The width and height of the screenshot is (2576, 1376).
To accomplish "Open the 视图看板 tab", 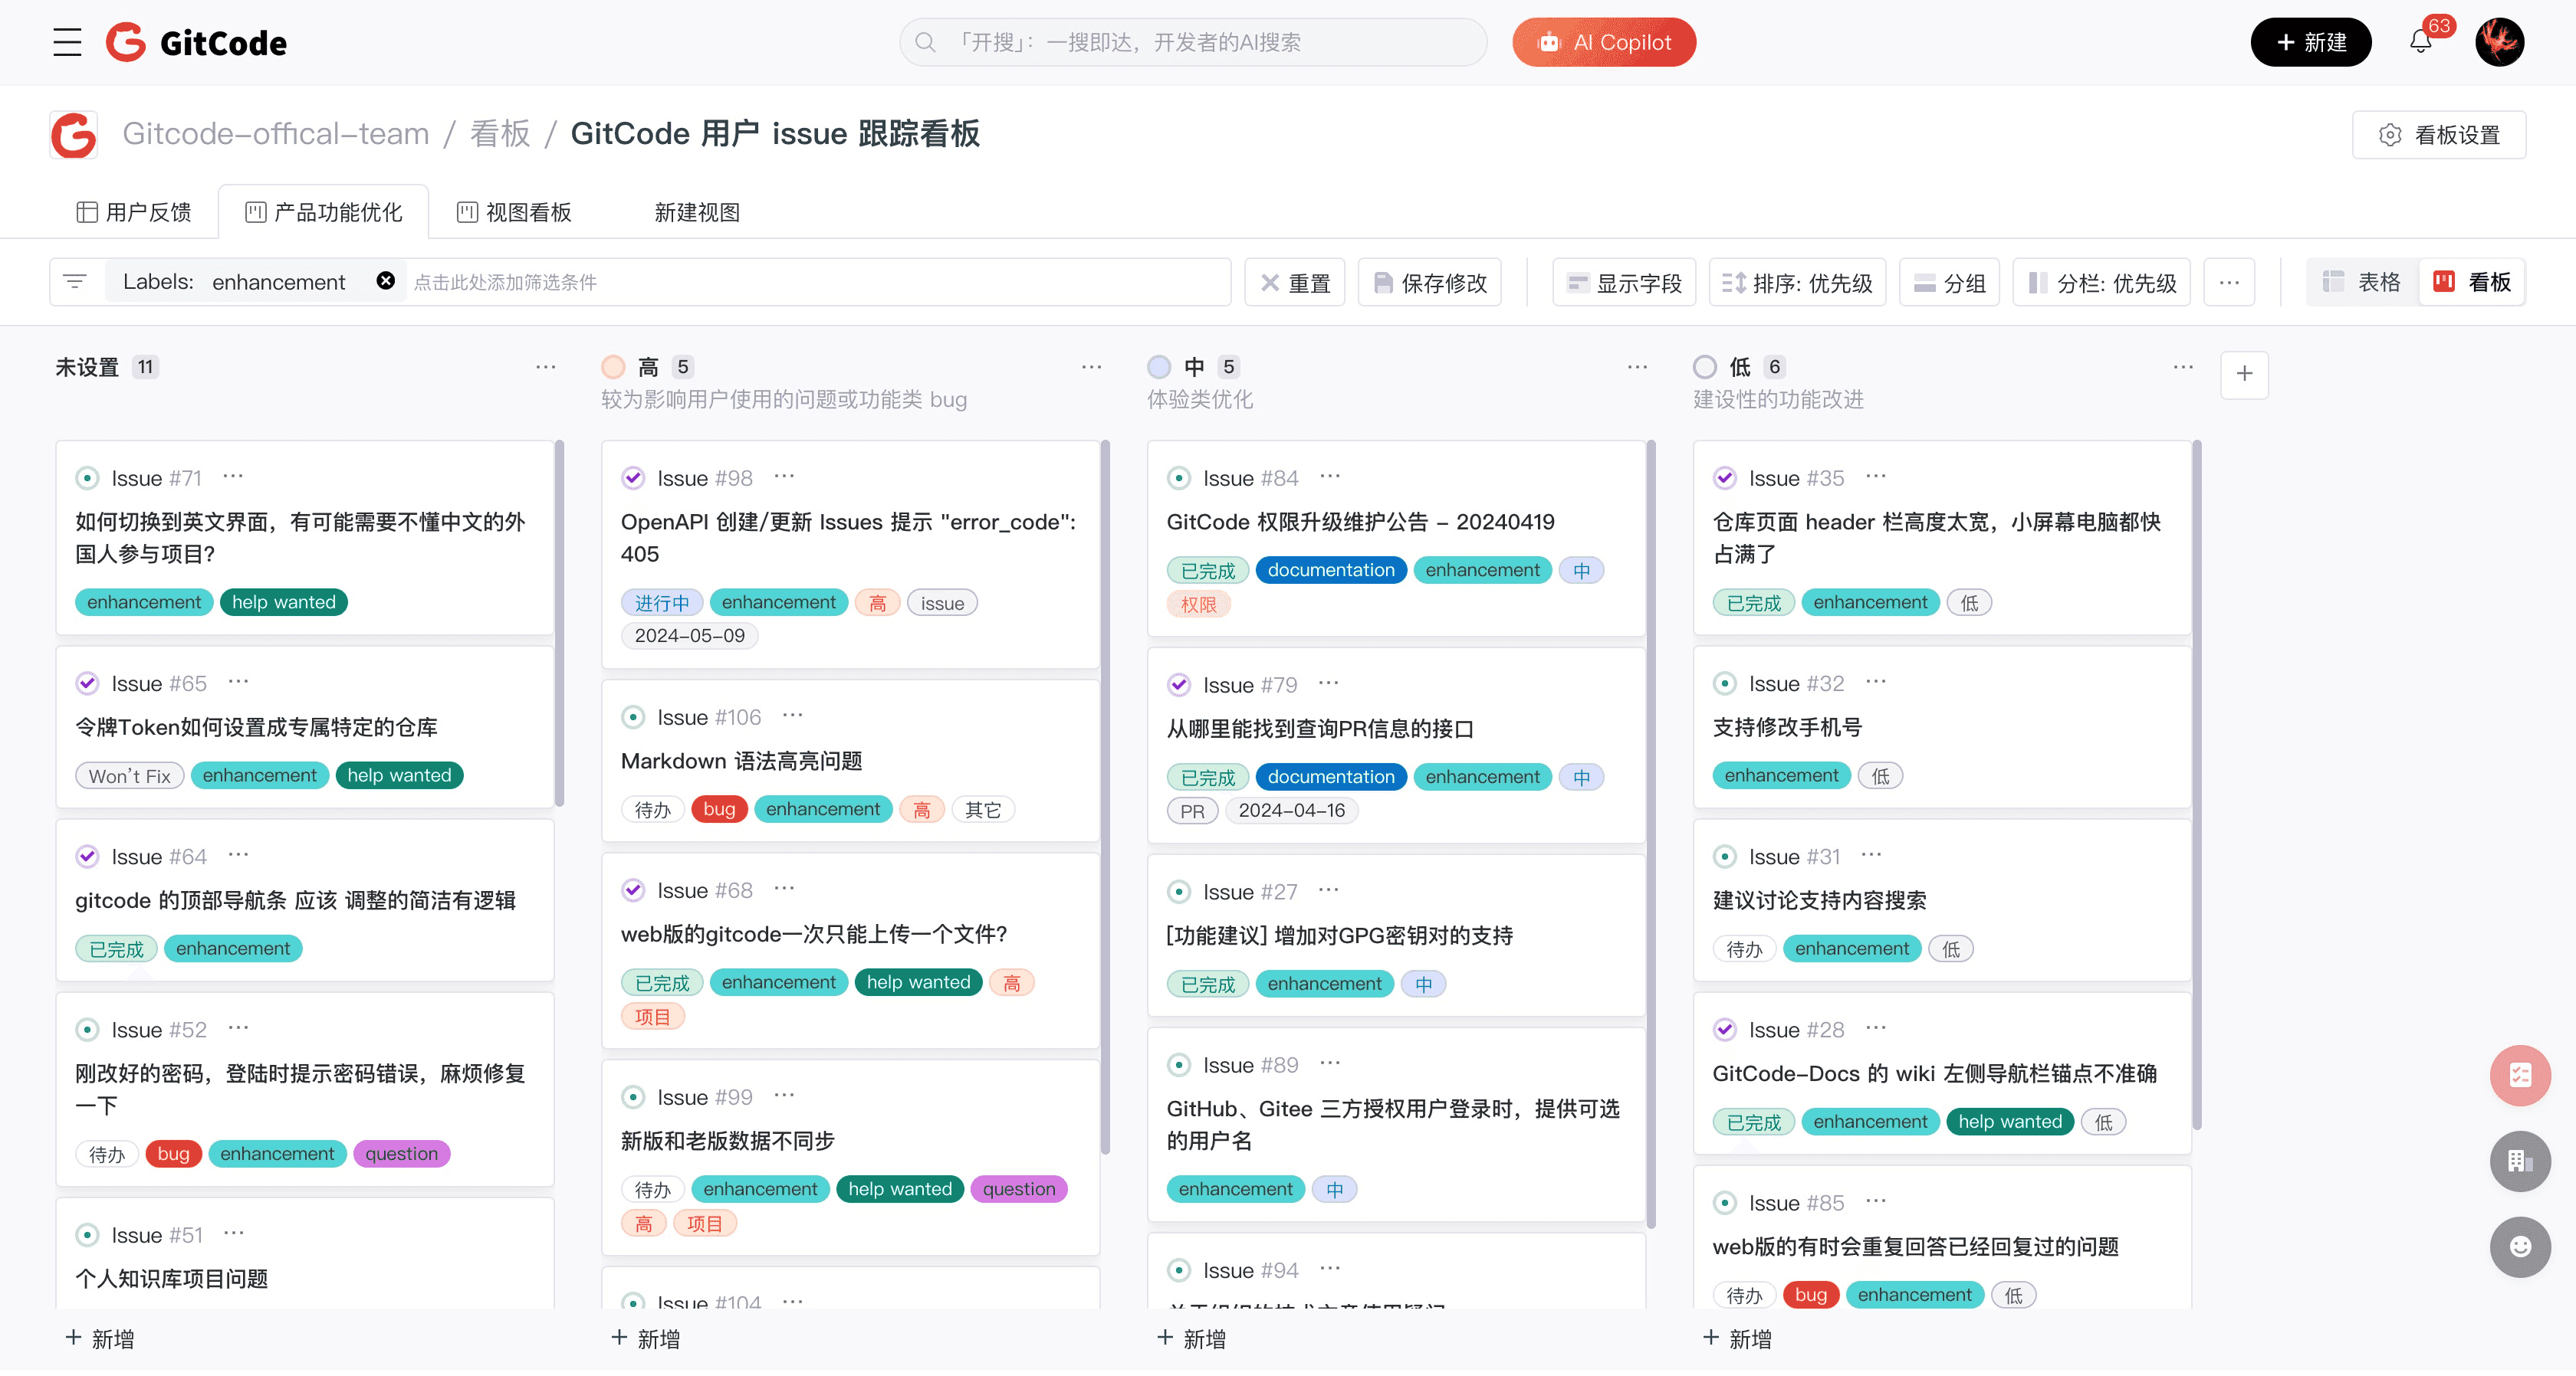I will 514,212.
